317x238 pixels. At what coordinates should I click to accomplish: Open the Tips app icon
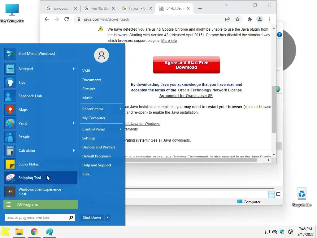coord(10,82)
